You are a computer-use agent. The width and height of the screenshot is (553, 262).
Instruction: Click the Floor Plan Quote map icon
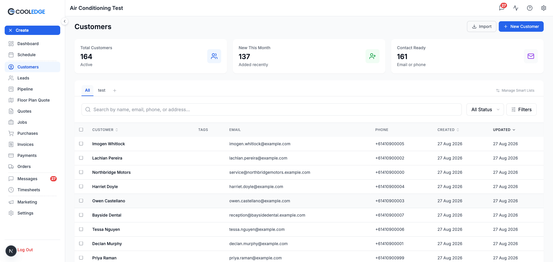point(11,100)
